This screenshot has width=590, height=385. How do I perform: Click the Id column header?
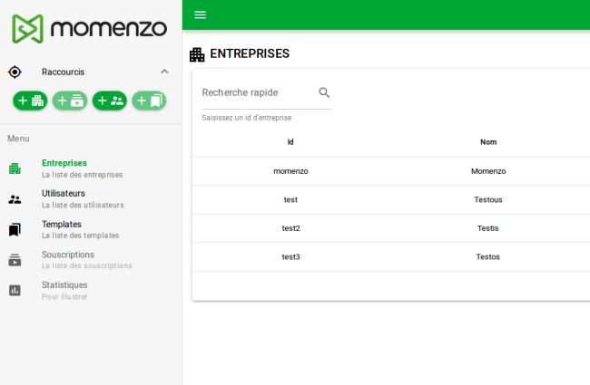pyautogui.click(x=290, y=142)
